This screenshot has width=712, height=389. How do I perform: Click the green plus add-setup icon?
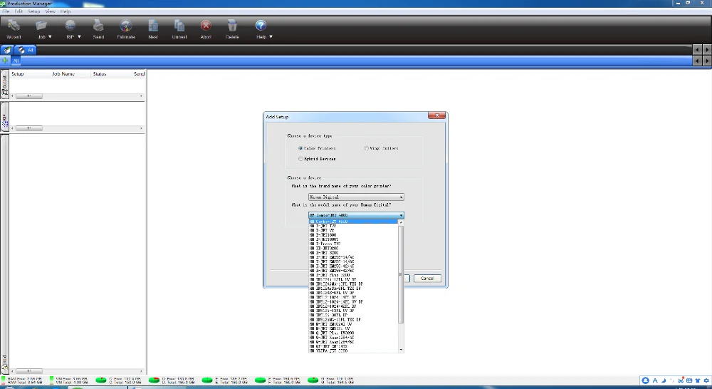[x=5, y=61]
